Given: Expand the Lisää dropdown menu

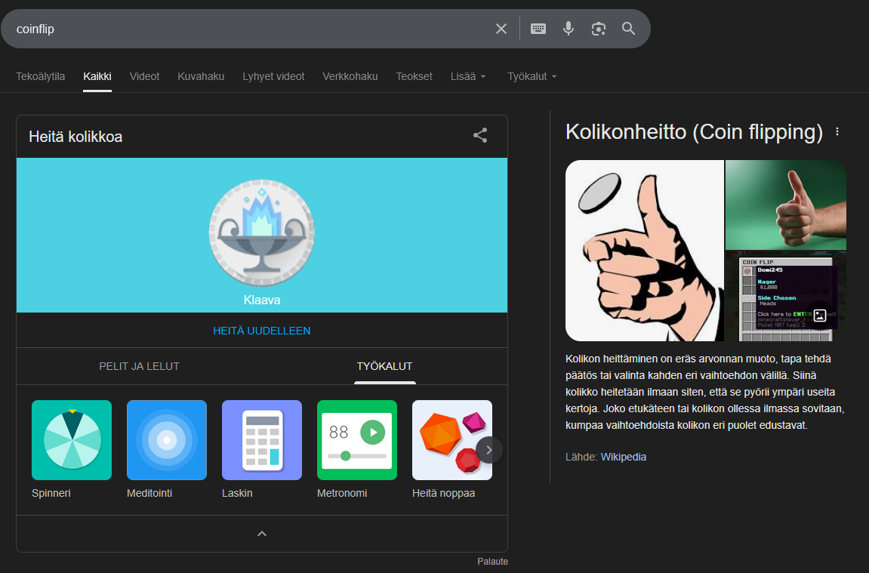Looking at the screenshot, I should point(468,76).
